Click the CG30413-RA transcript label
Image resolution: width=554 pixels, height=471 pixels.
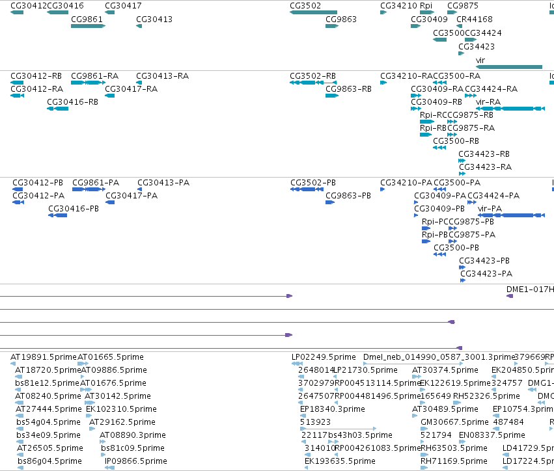(x=163, y=76)
